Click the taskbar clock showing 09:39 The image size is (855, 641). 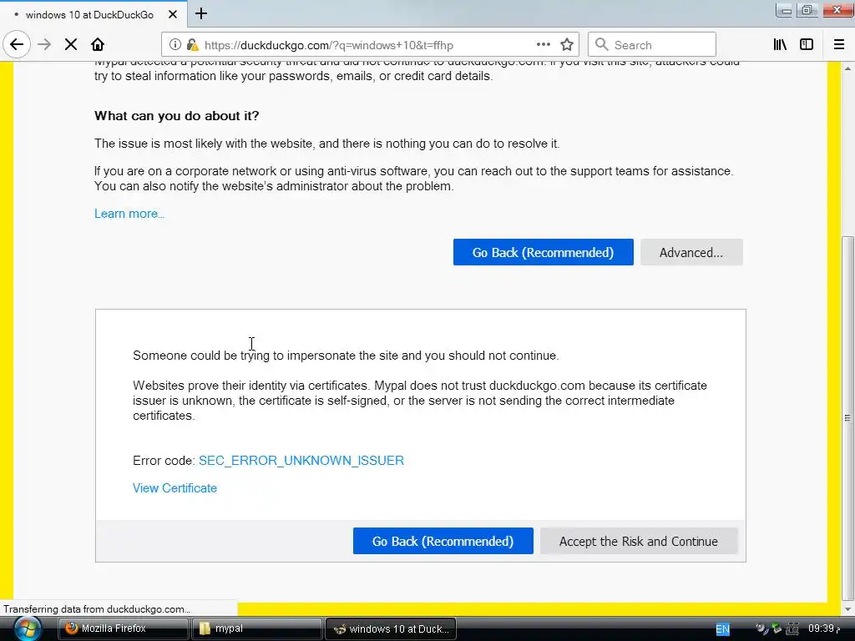824,628
